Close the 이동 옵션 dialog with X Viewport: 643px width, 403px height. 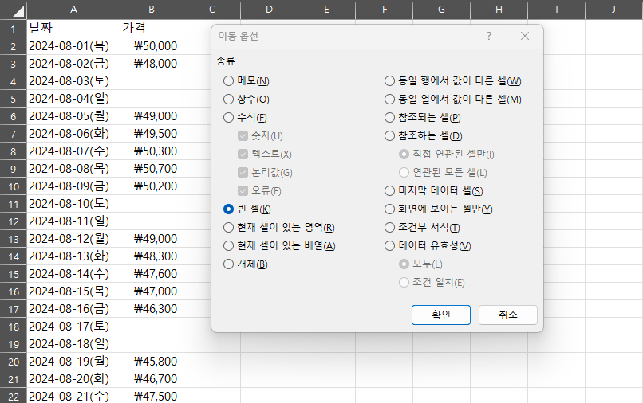[524, 36]
